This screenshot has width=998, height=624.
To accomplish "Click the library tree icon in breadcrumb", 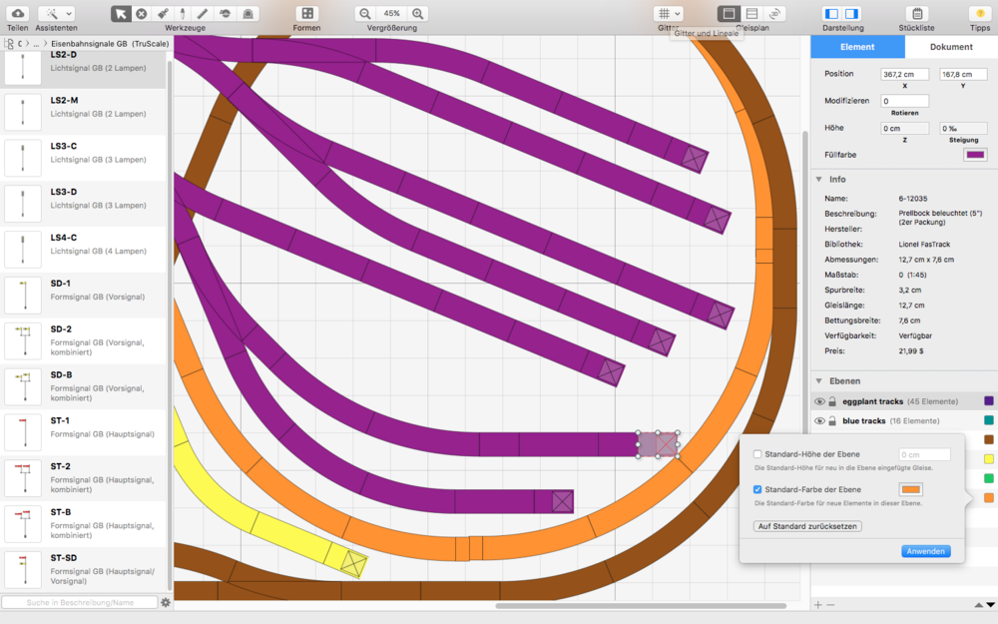I will pyautogui.click(x=9, y=43).
